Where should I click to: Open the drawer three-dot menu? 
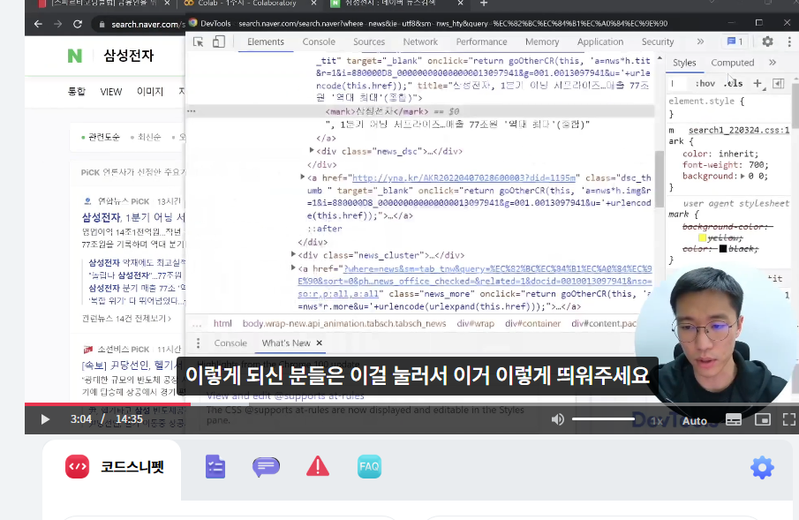point(199,343)
